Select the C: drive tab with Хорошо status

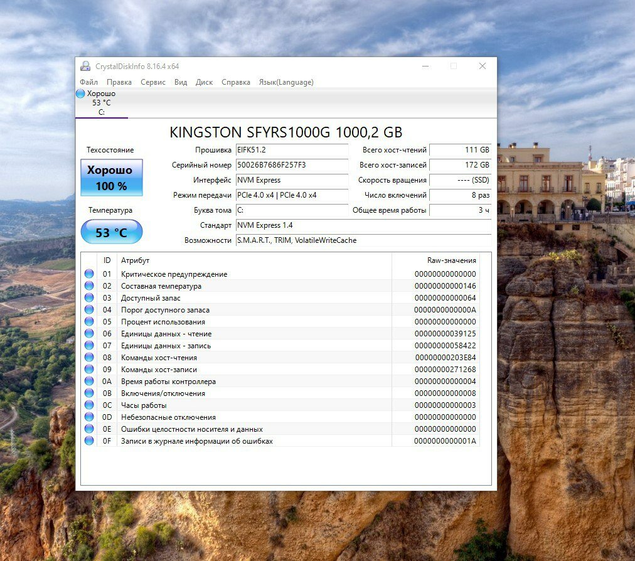(101, 103)
